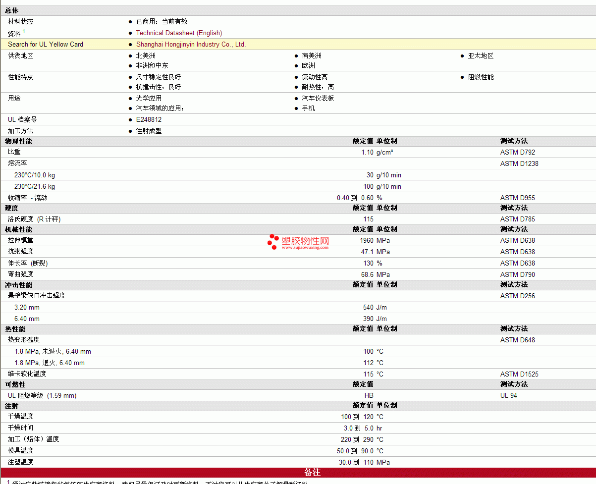This screenshot has height=484, width=596.
Task: Click the Search for UL Yellow Card row
Action: (298, 45)
